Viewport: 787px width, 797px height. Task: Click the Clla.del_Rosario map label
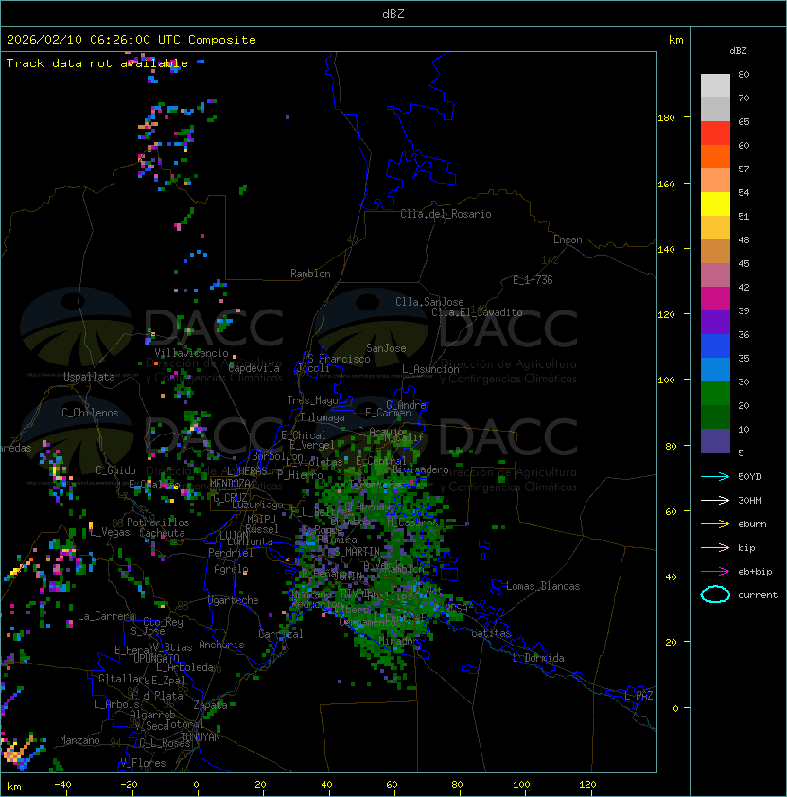(446, 214)
